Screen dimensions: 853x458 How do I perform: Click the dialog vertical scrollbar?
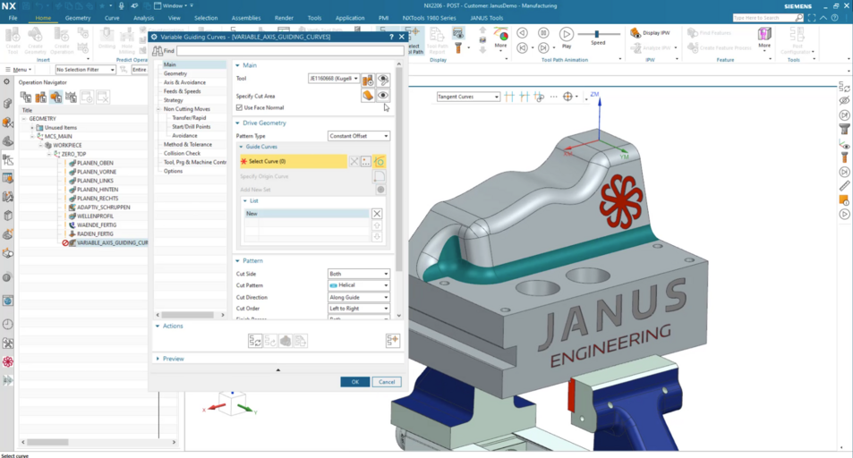pos(399,169)
